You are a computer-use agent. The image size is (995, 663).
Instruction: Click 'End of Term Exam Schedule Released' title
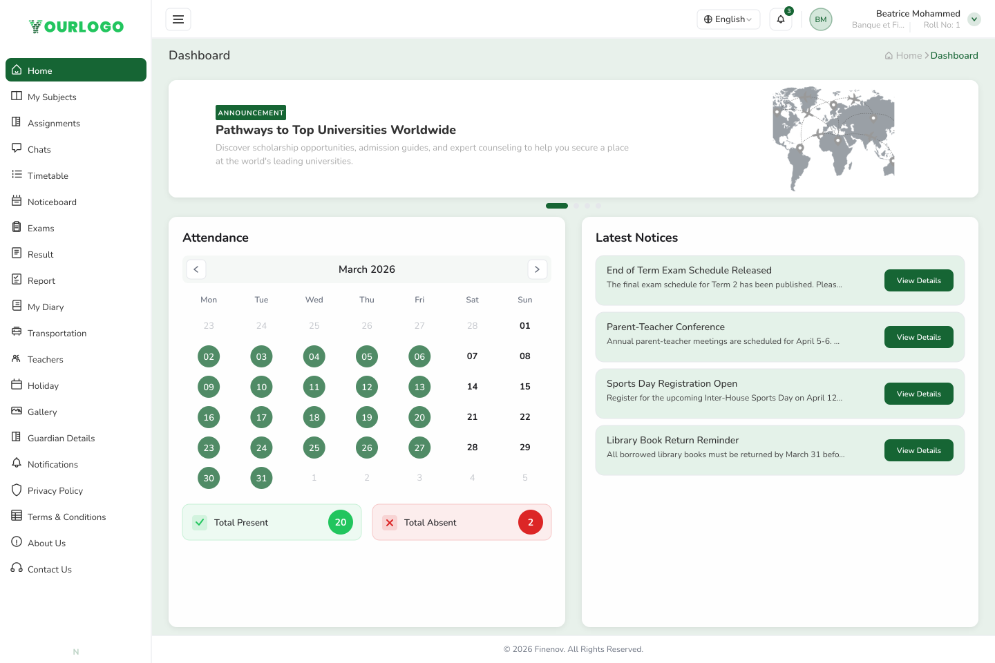tap(689, 270)
